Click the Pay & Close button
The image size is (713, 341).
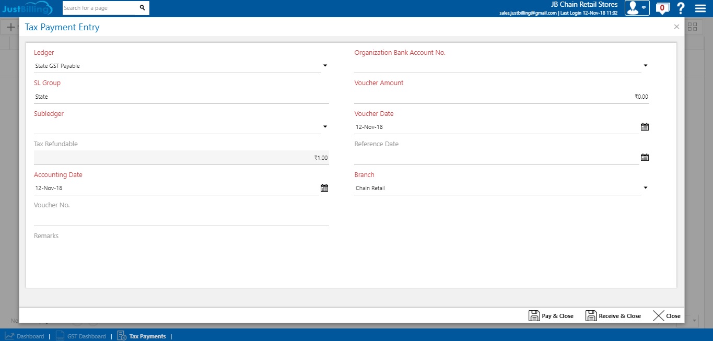[551, 315]
